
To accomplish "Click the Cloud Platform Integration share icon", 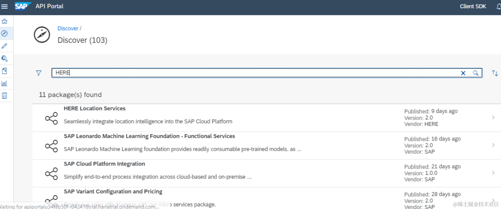I will (x=51, y=174).
